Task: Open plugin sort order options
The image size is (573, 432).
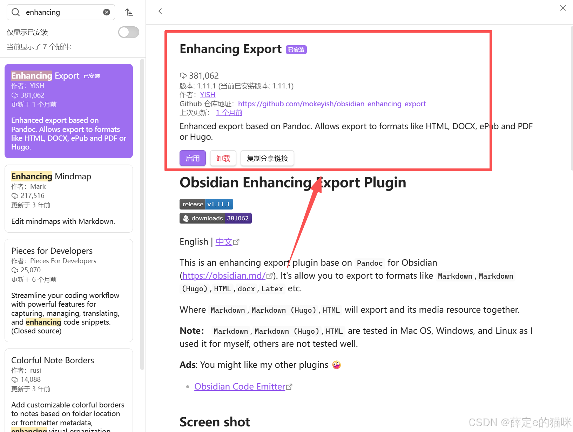Action: pyautogui.click(x=129, y=12)
